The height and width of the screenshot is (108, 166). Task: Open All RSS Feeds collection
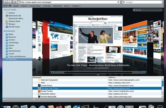coord(14,27)
